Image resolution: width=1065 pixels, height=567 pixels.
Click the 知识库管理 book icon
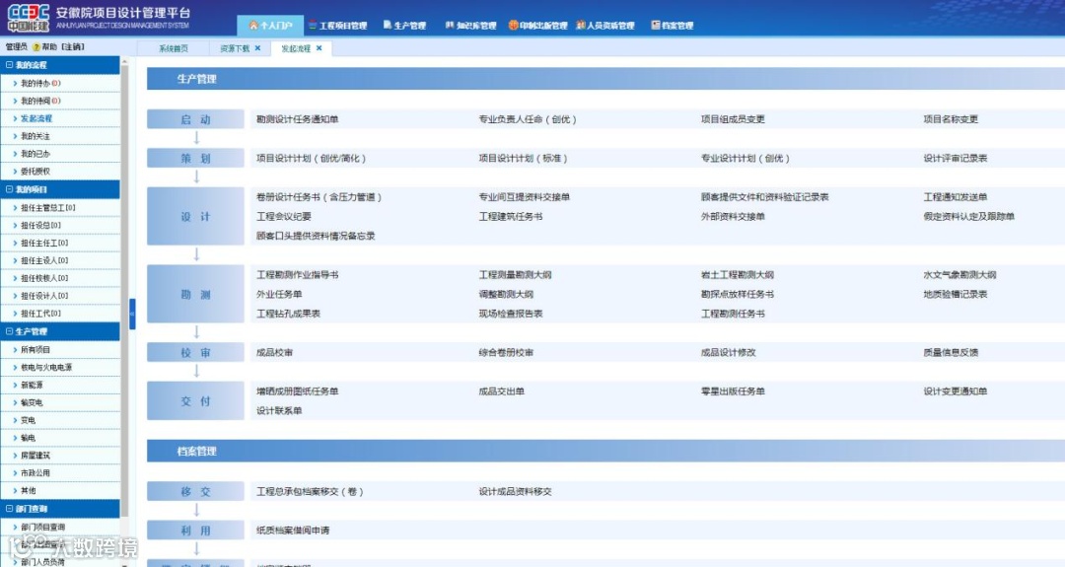click(x=450, y=25)
